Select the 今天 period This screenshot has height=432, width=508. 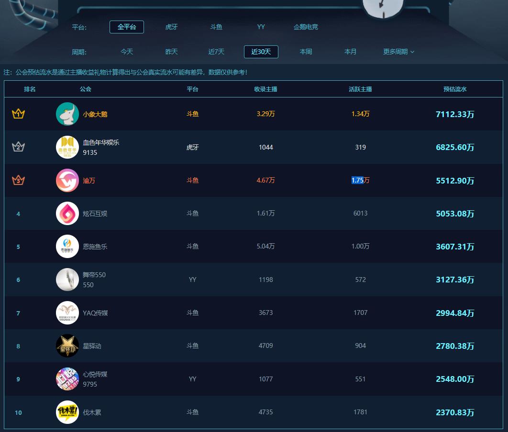[127, 52]
